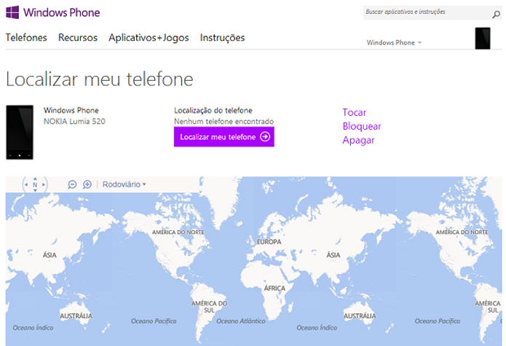506x346 pixels.
Task: Click the AMÉRICA DO SUL label near map center
Action: coord(209,307)
